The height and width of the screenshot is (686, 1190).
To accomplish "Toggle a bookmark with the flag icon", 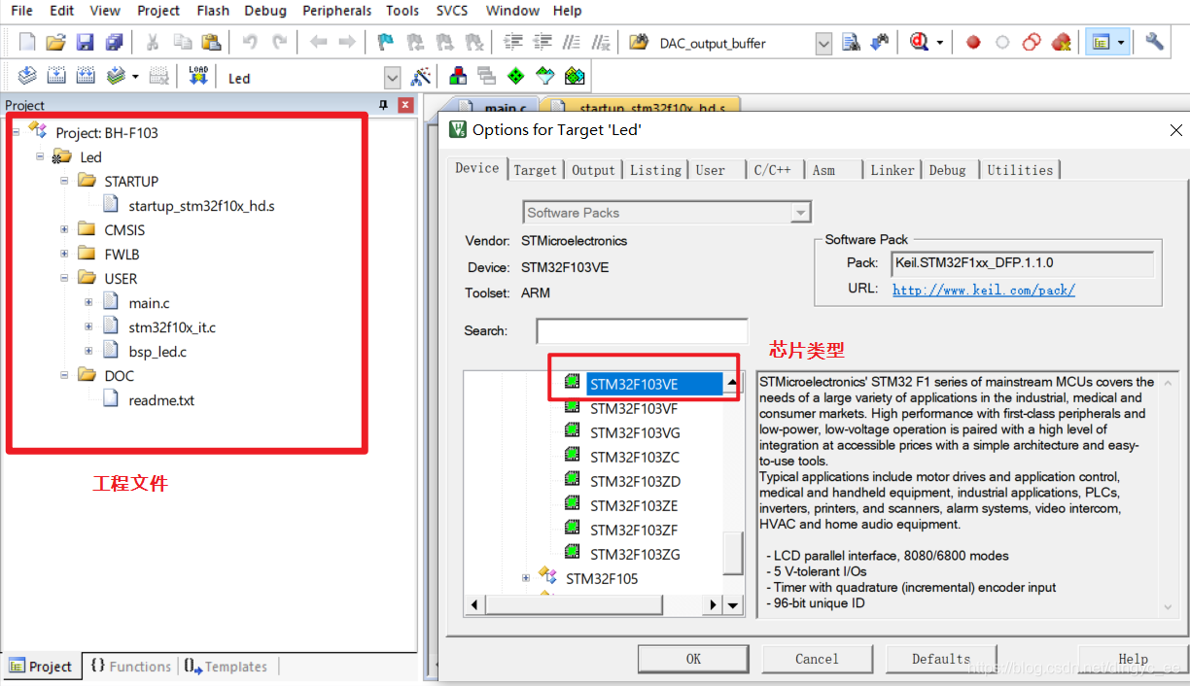I will tap(386, 42).
